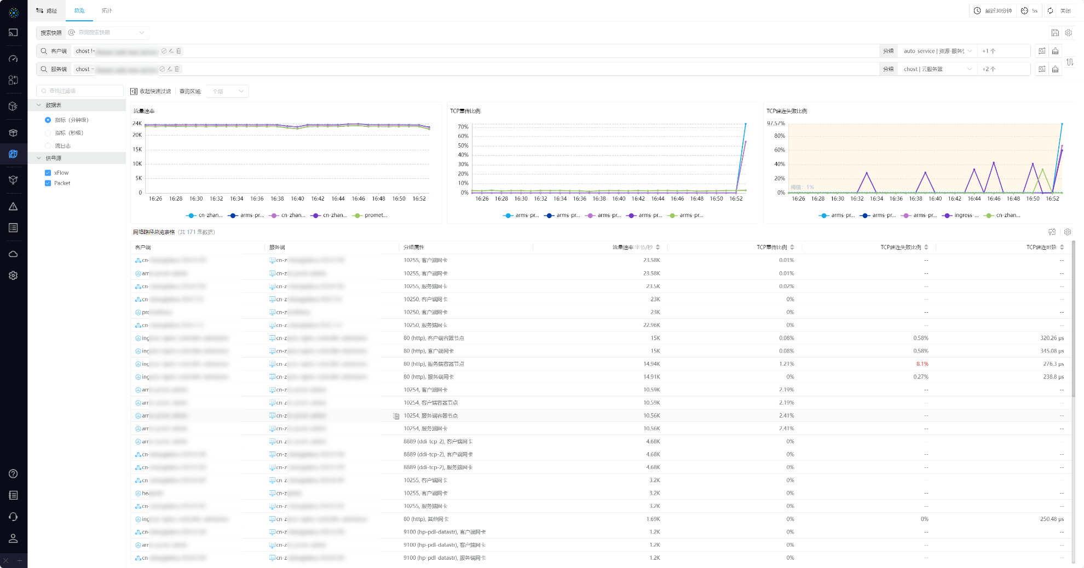Switch to the 拓扑 tab
Screen dimensions: 1084x568
(x=107, y=11)
